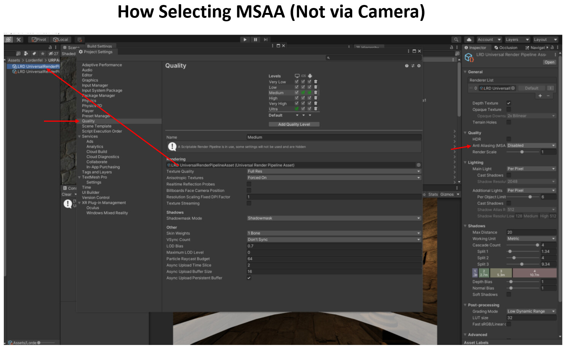Toggle the Depth Texture checkbox
The image size is (574, 356).
pos(510,103)
